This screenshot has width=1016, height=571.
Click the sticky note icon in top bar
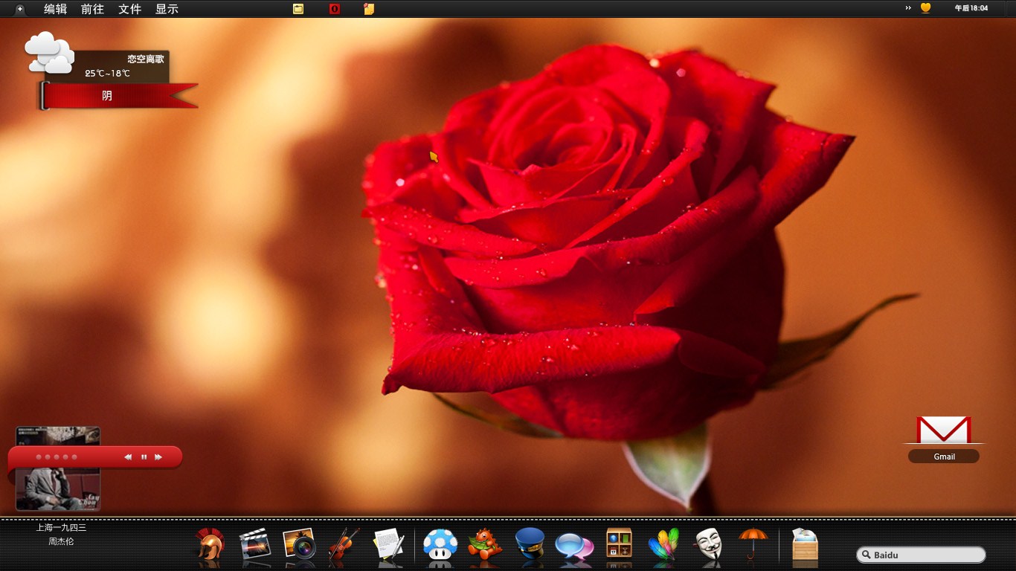[x=369, y=9]
